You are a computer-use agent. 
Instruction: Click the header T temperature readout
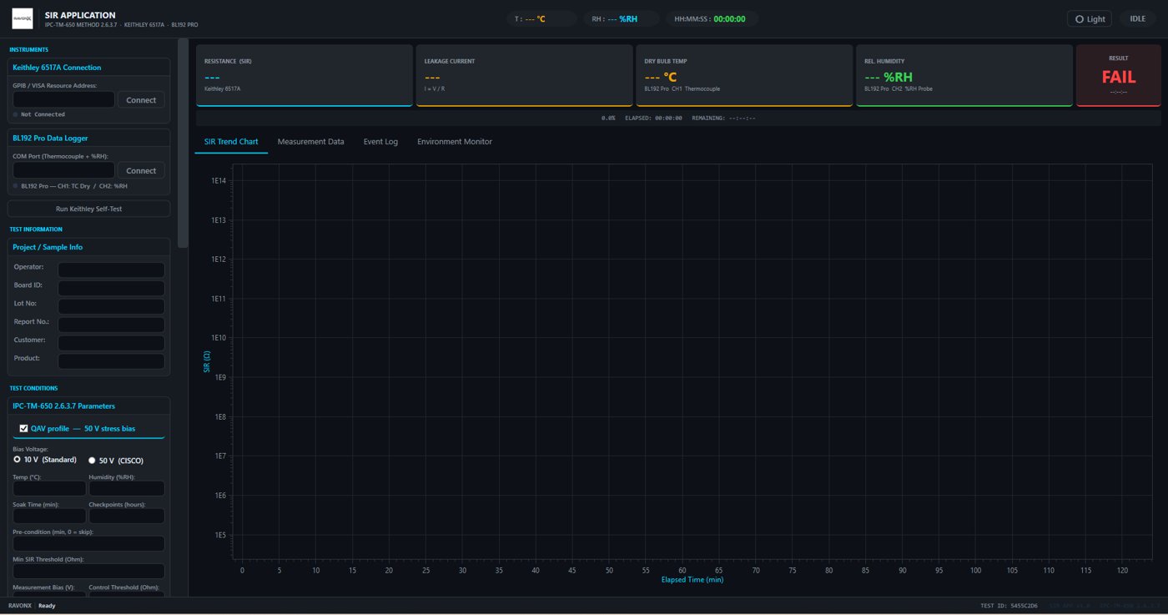point(541,18)
